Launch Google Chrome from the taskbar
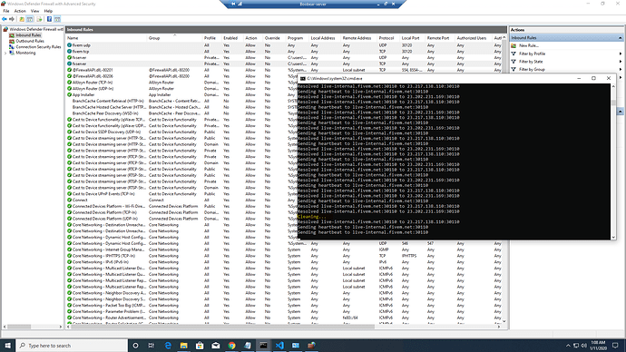The image size is (626, 352). tap(231, 346)
